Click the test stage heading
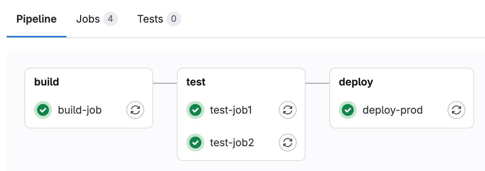Image resolution: width=485 pixels, height=171 pixels. (x=196, y=82)
